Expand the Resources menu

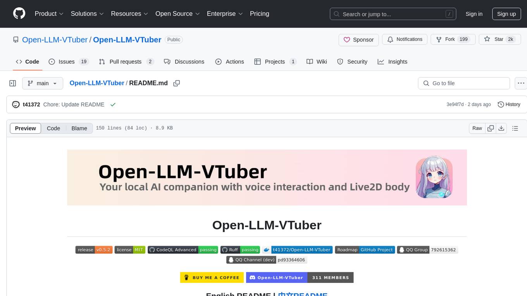(x=129, y=14)
